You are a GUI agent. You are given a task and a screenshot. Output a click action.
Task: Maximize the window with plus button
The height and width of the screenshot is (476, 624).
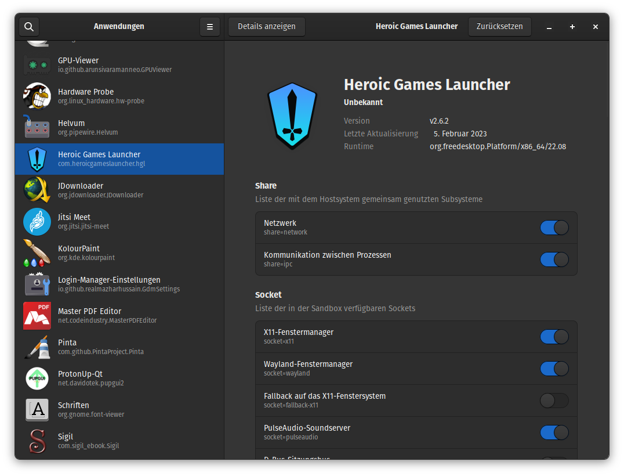[572, 27]
